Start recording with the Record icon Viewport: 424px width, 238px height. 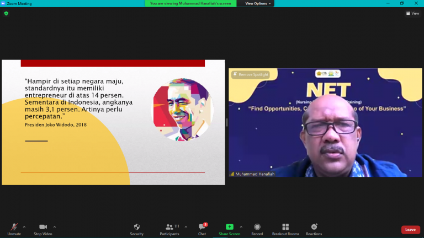[x=257, y=227]
